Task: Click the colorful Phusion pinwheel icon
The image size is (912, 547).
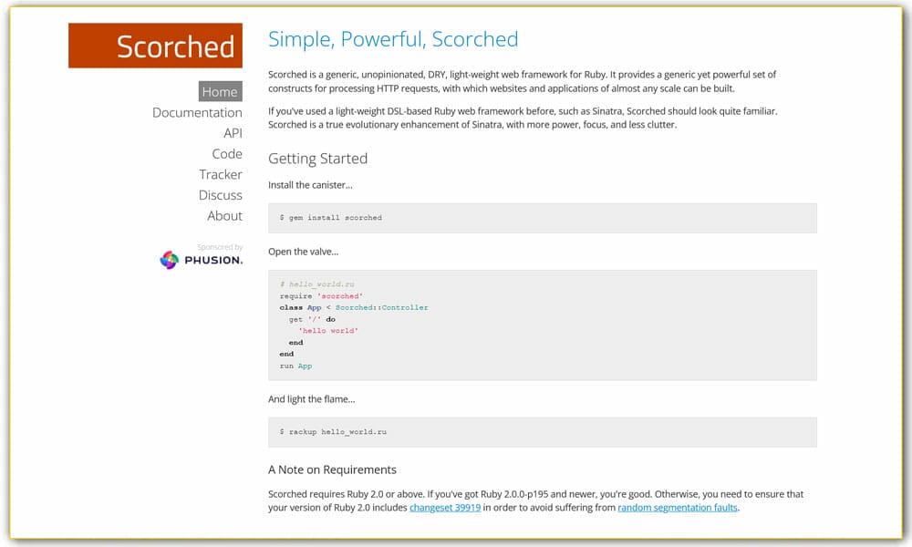Action: click(x=168, y=259)
